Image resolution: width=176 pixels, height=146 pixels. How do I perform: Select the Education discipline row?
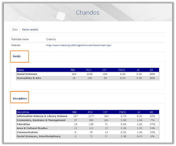(88, 124)
